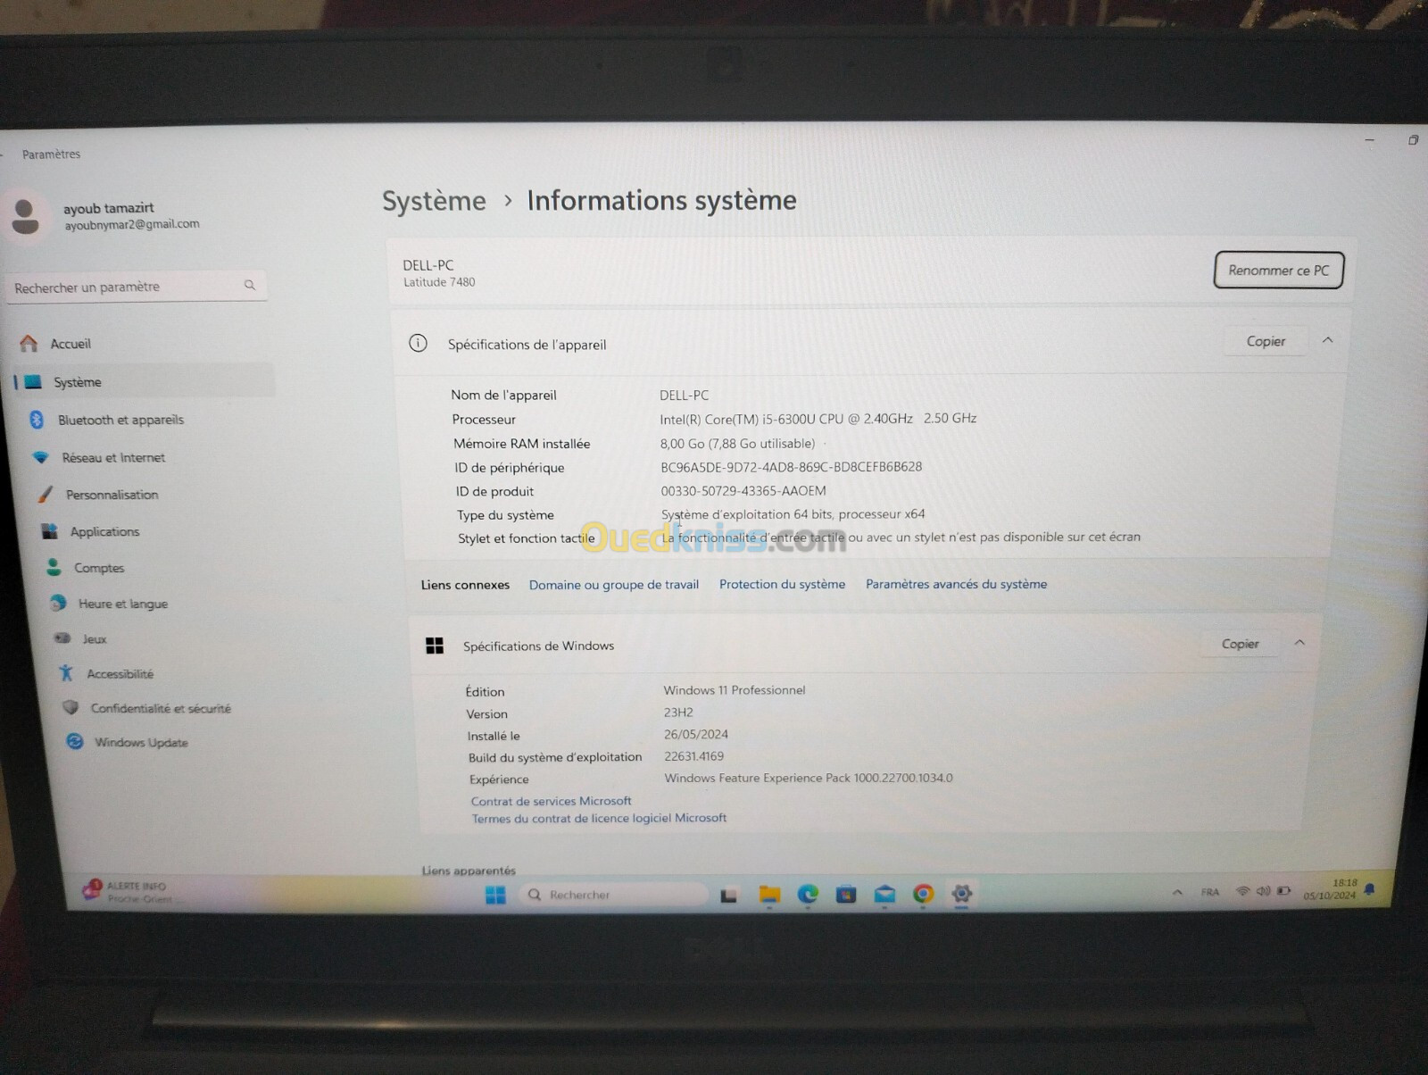Select the Windows 11 Professionnel edition text
The width and height of the screenshot is (1428, 1075).
pos(735,690)
